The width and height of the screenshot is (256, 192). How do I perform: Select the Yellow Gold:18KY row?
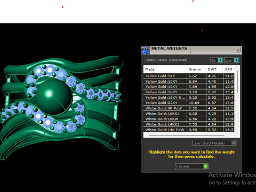coord(189,92)
